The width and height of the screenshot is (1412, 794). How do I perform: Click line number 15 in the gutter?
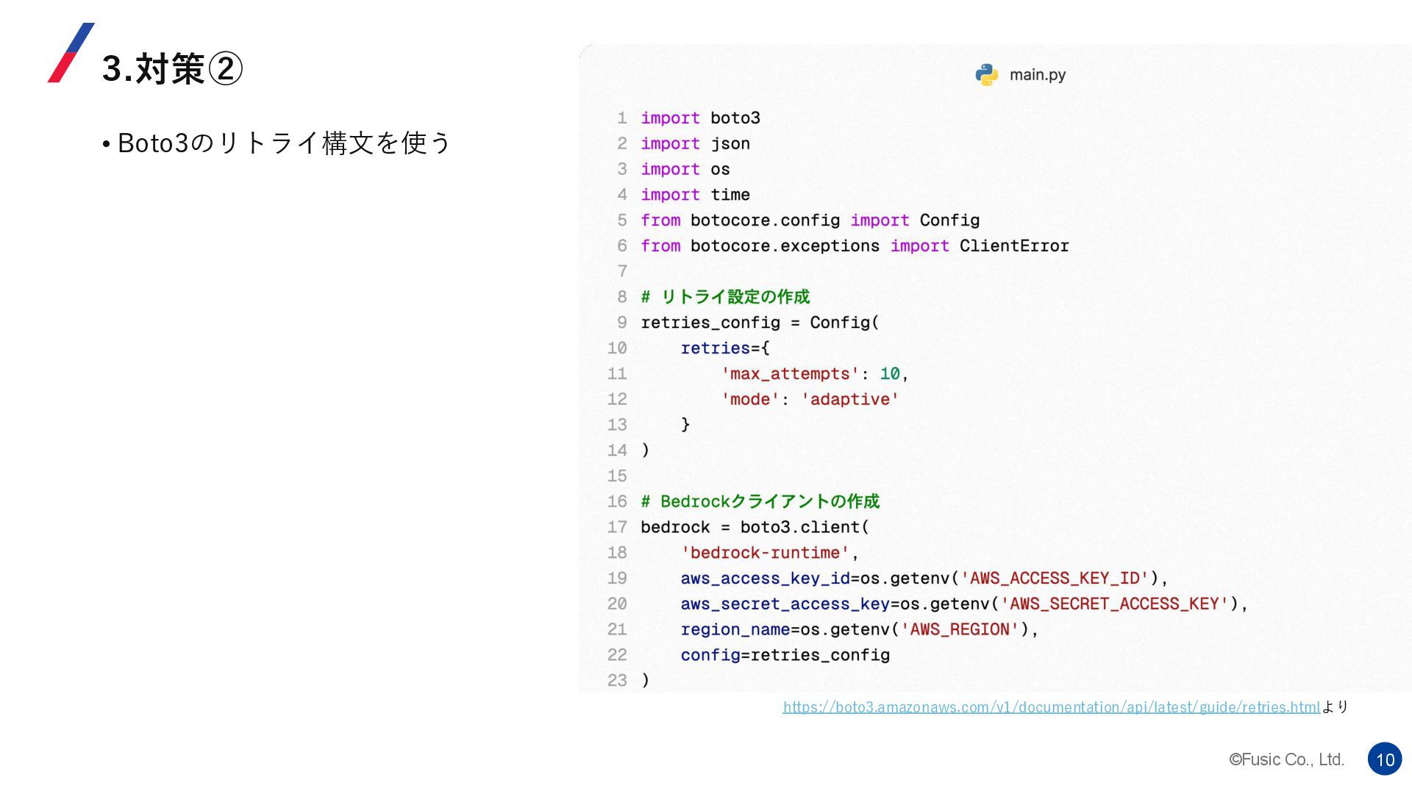(617, 476)
